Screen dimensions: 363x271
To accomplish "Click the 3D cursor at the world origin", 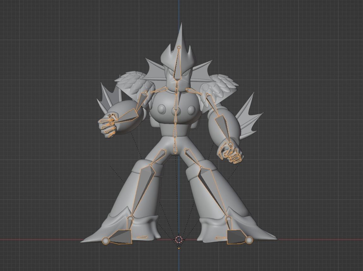I will (x=179, y=239).
